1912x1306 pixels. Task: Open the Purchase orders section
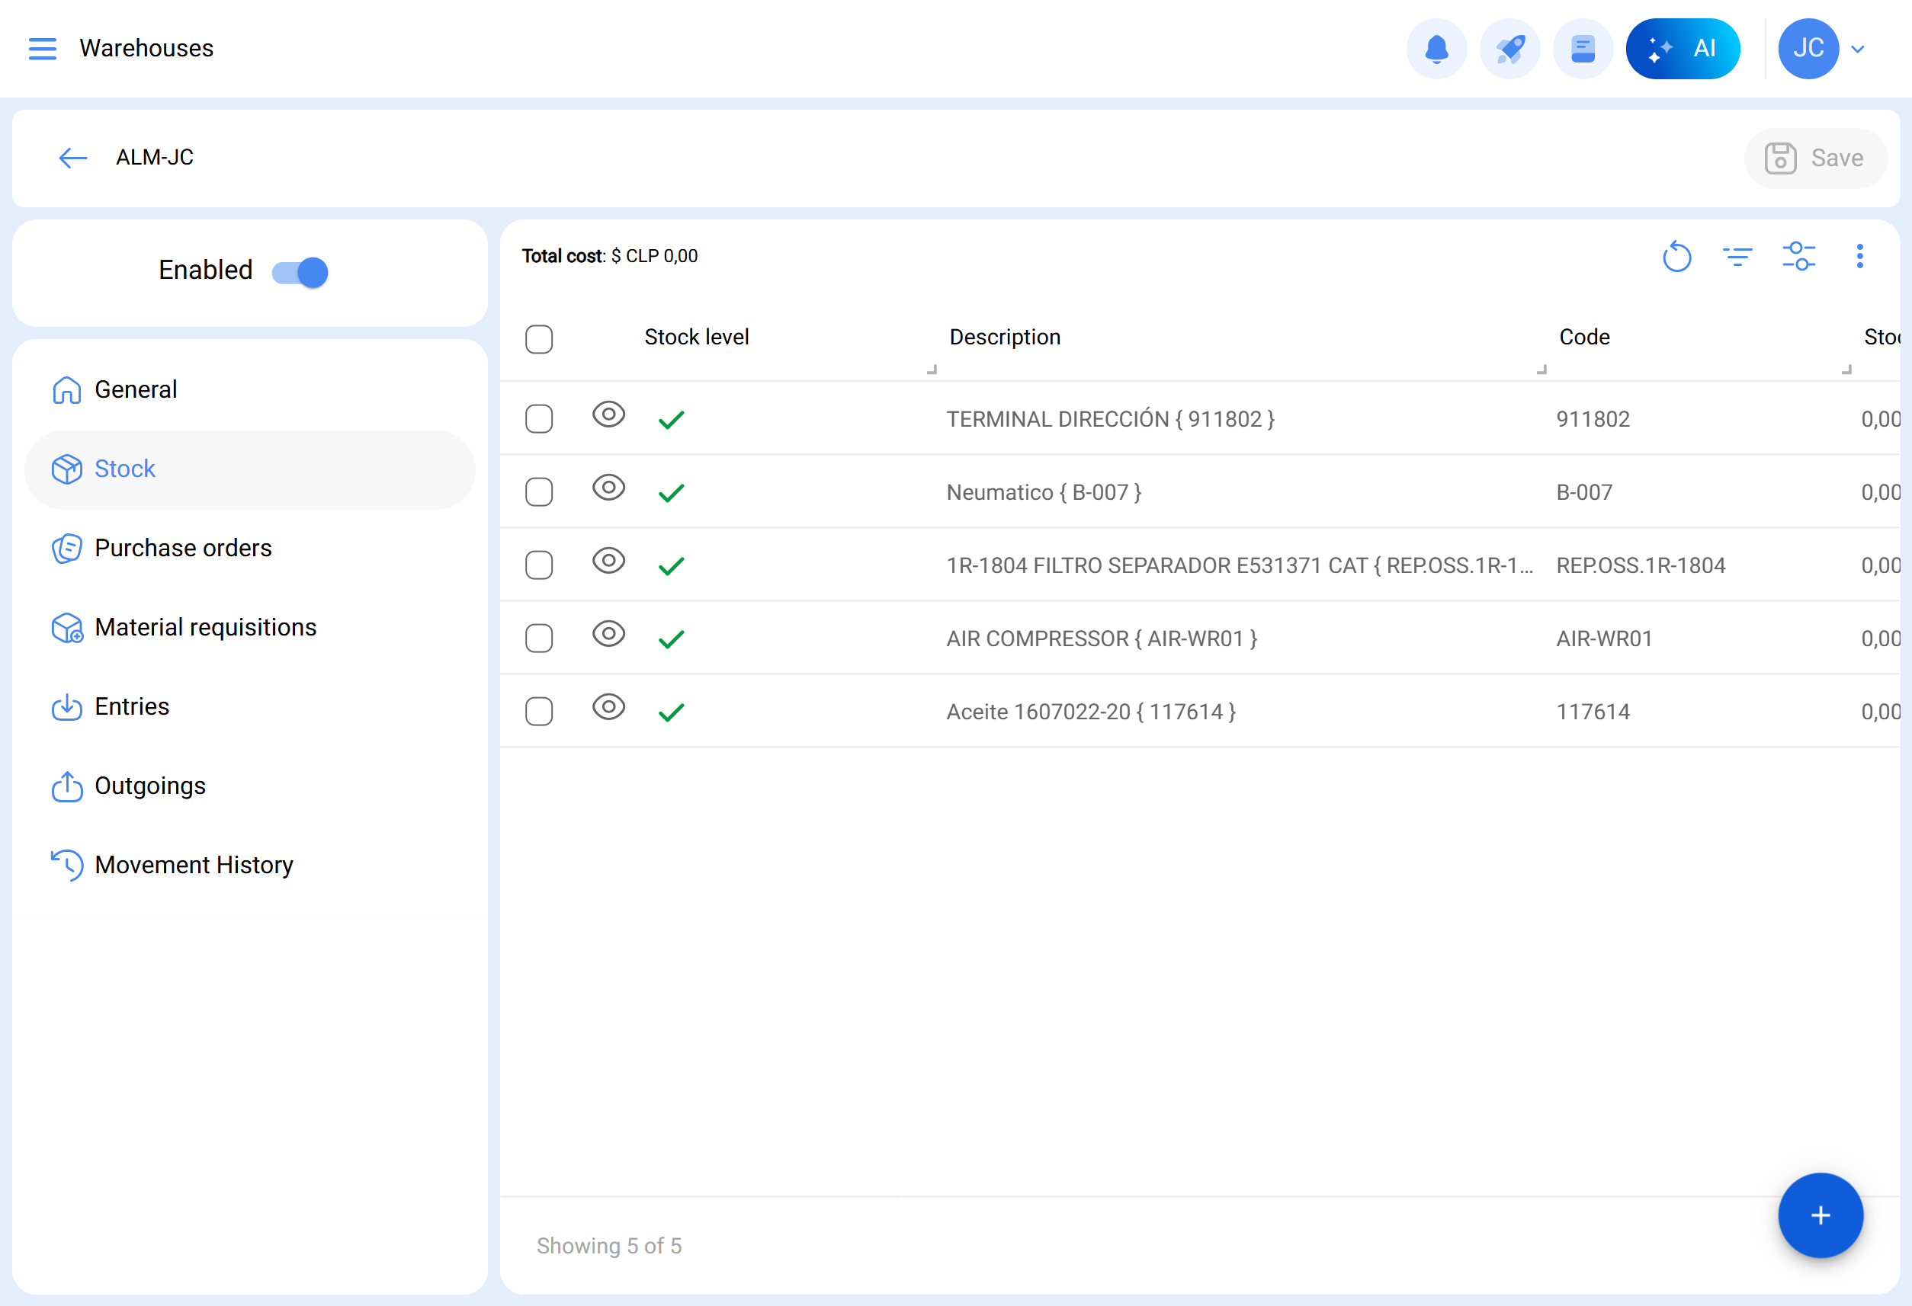[183, 549]
